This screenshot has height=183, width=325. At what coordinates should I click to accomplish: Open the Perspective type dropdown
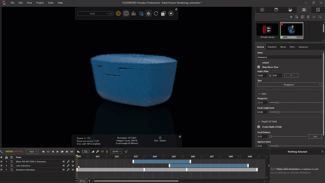click(x=289, y=85)
